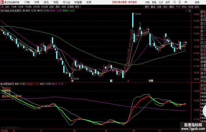206x132 pixels.
Task: Open the 发现 menu
Action: 56,2
